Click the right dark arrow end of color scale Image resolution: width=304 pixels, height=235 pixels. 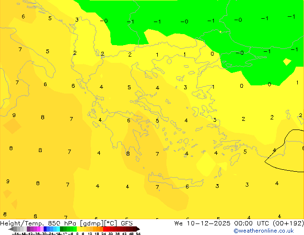click(138, 229)
